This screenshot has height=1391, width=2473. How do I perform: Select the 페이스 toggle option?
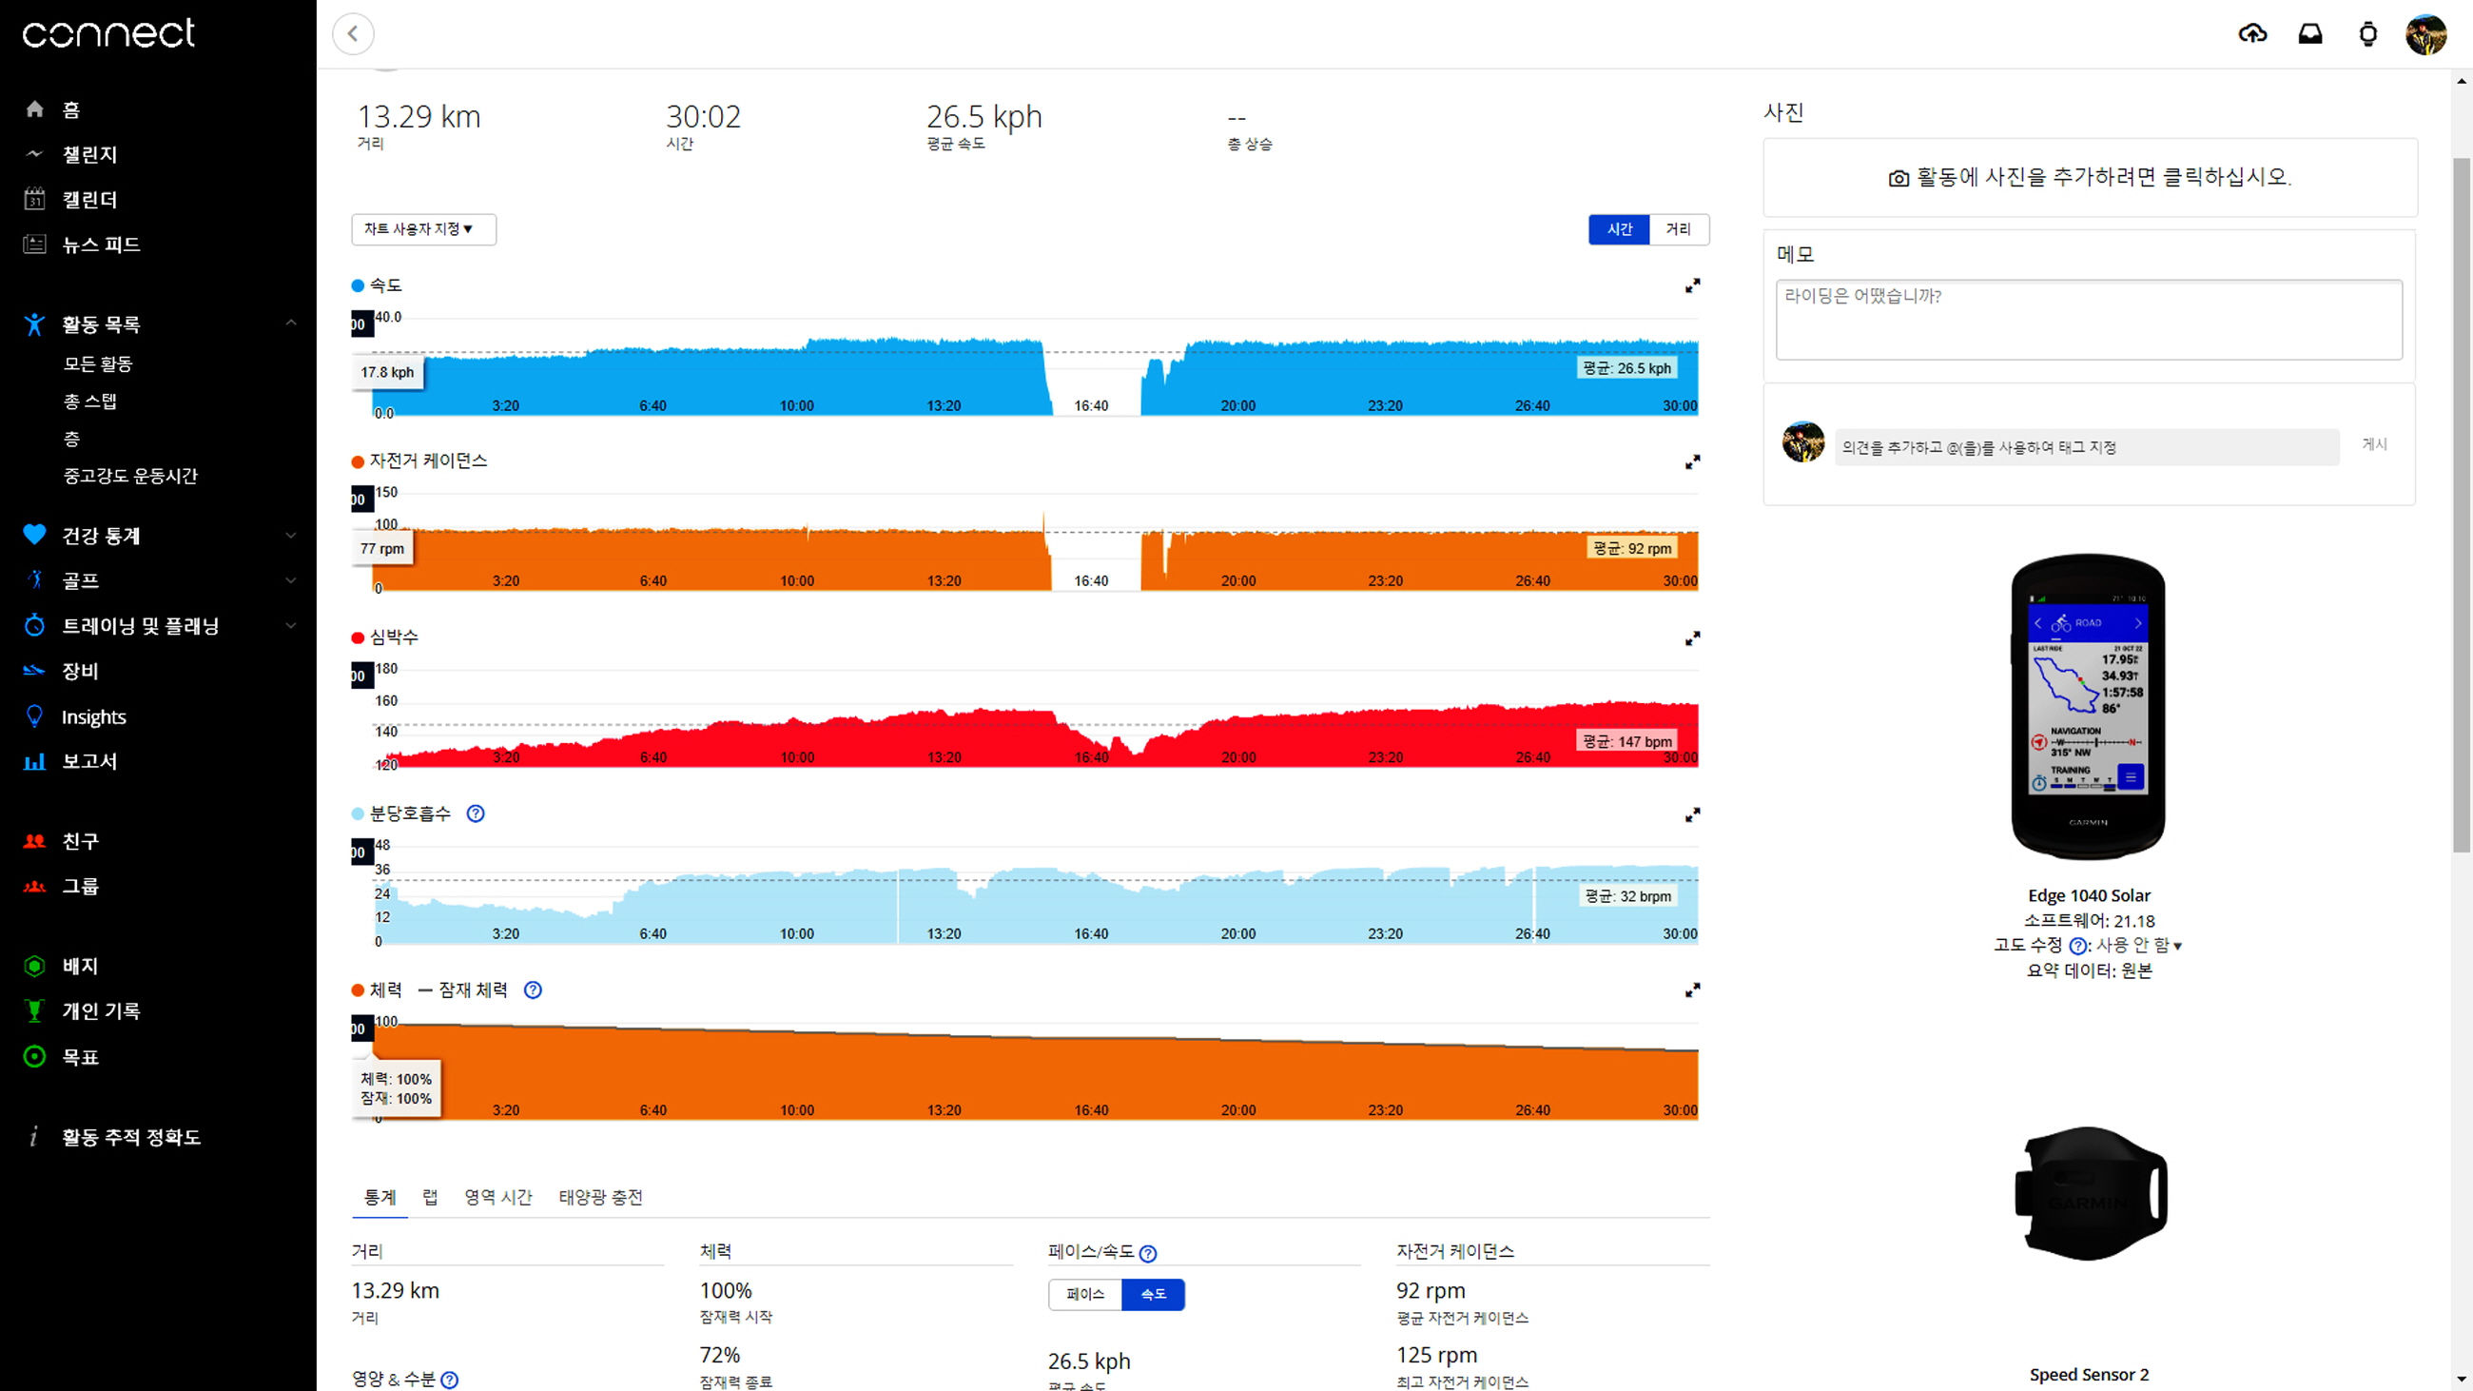[x=1085, y=1294]
